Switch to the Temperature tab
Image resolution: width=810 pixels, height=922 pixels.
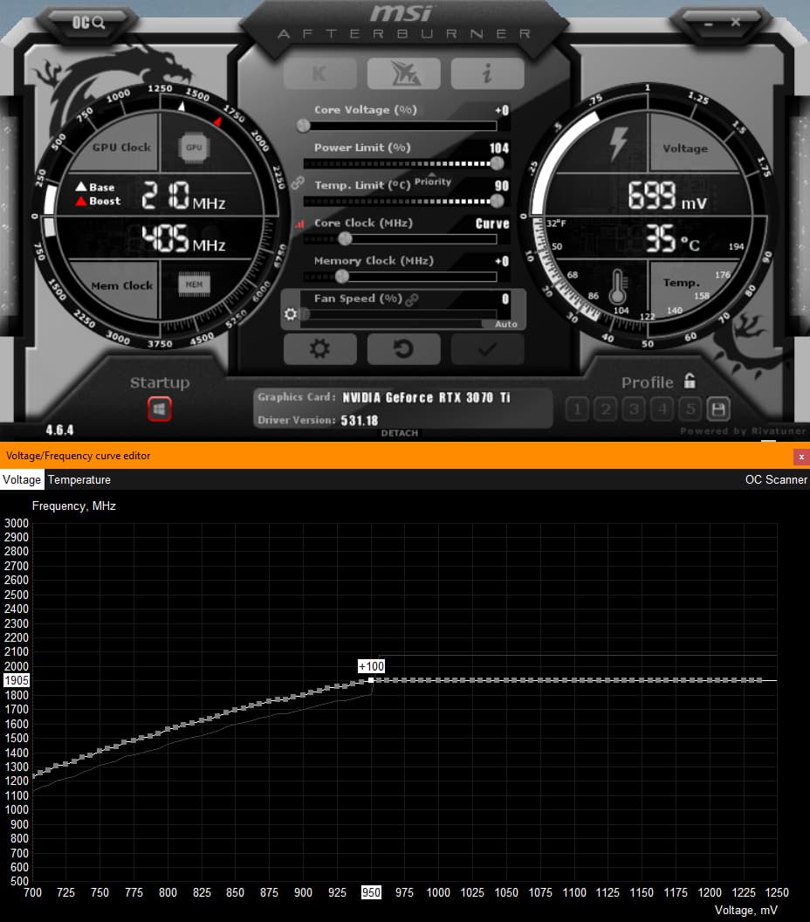click(x=79, y=479)
